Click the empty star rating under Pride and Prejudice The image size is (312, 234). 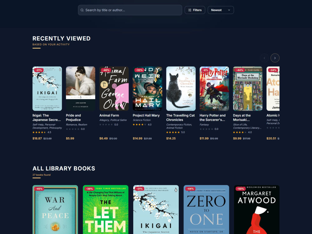coord(73,129)
